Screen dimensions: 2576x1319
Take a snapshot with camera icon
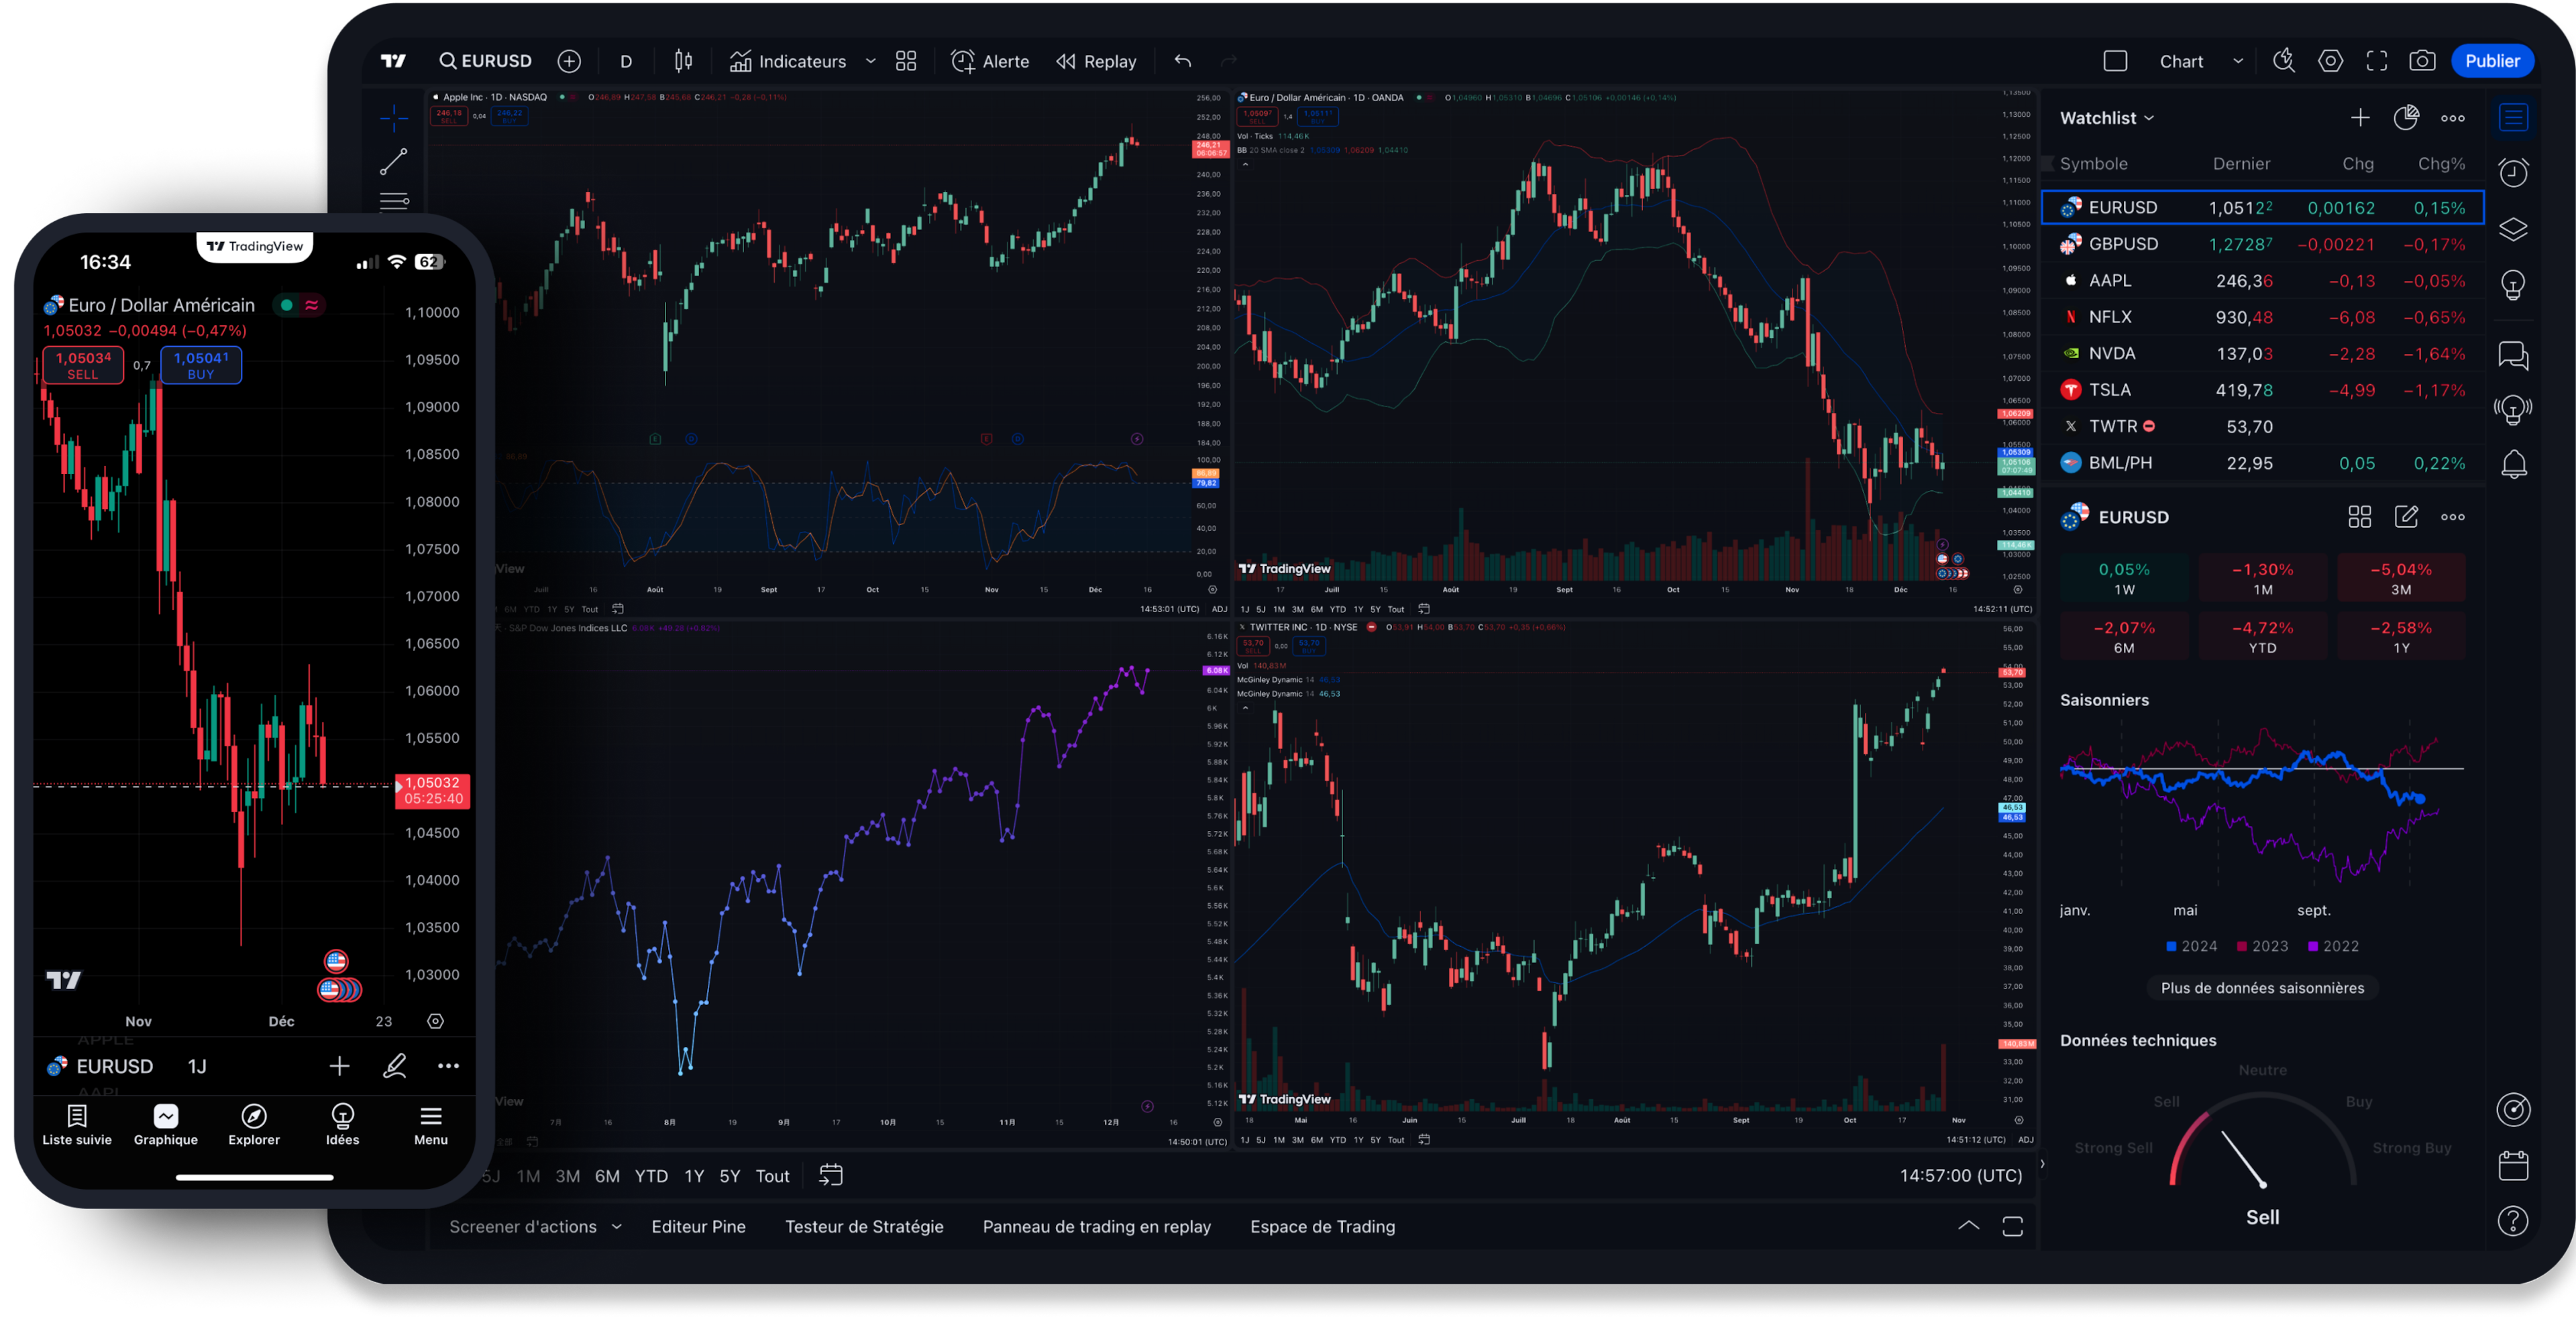point(2422,61)
